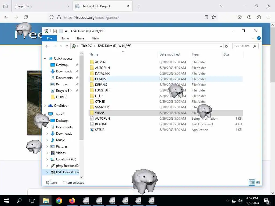Open Explorer help question mark
The width and height of the screenshot is (275, 206).
click(x=259, y=38)
